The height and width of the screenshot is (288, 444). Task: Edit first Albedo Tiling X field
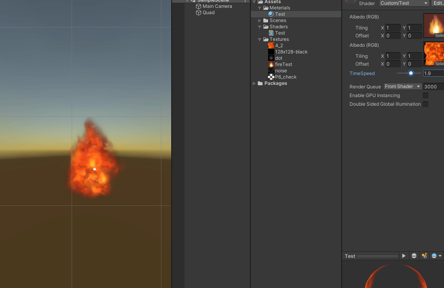[x=393, y=28]
